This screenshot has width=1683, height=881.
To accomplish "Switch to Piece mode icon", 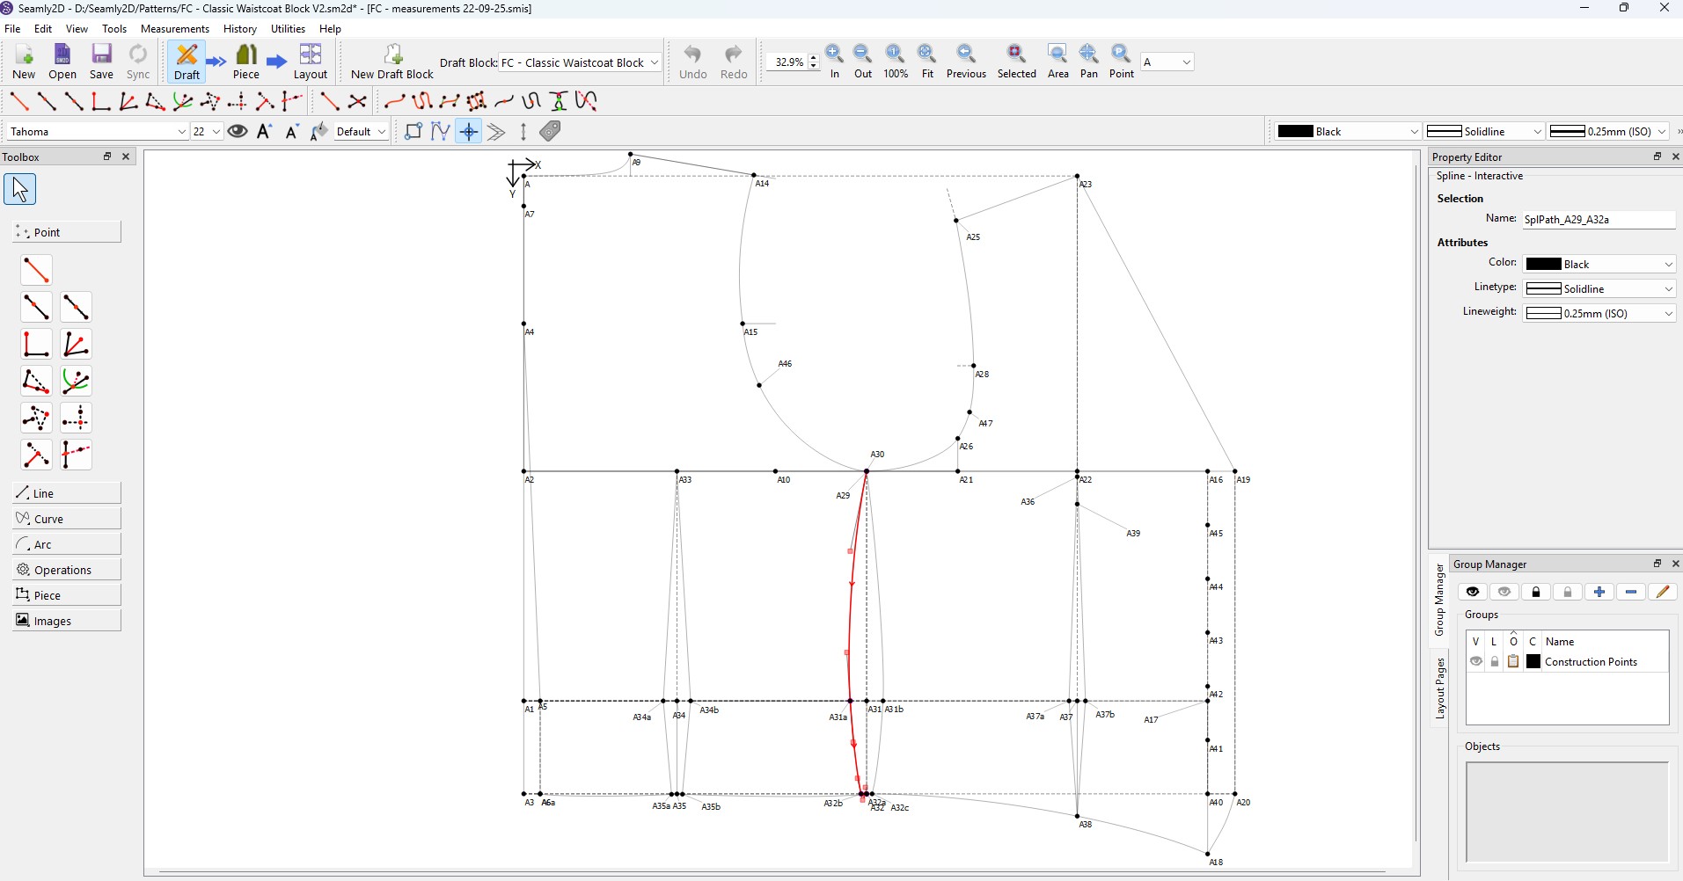I will [x=246, y=62].
